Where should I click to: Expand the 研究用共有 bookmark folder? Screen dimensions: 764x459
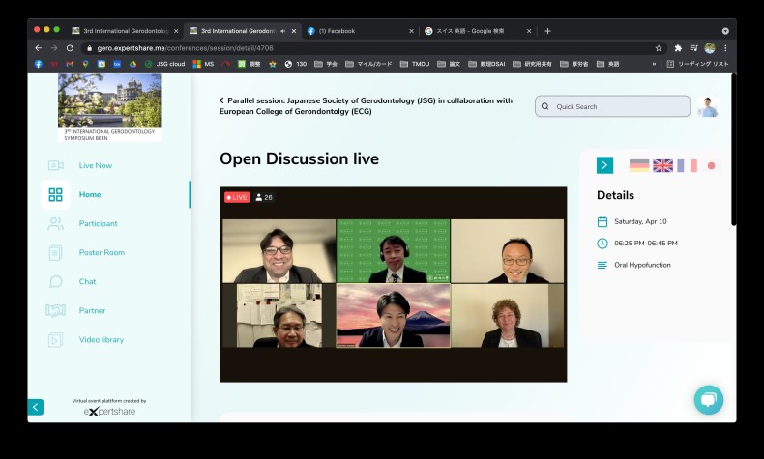[533, 64]
